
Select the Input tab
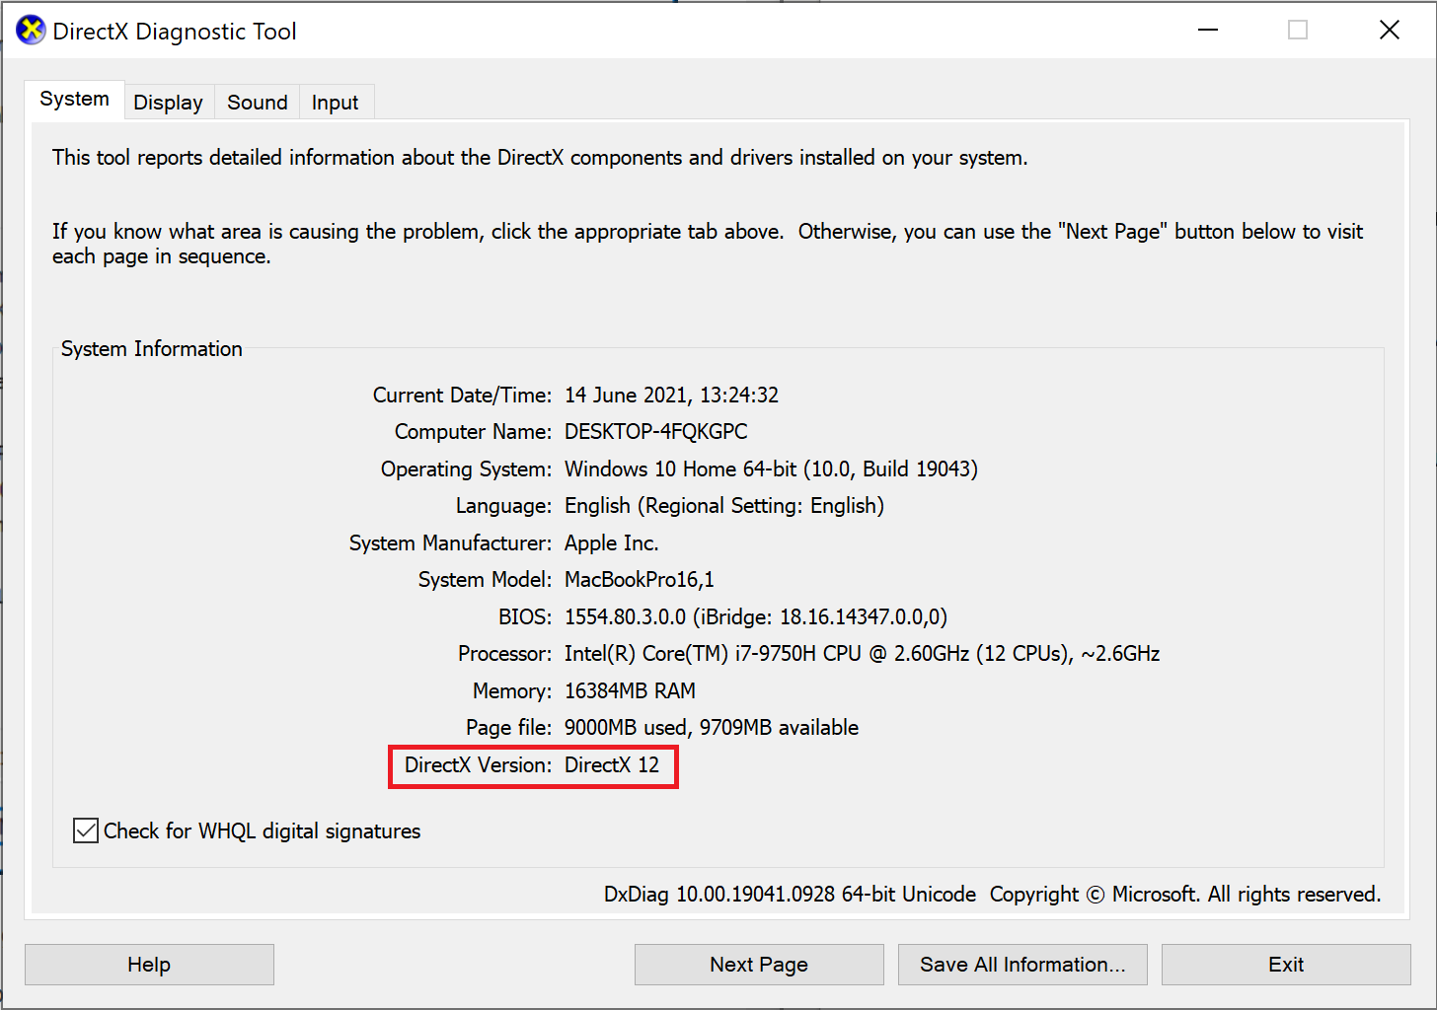pyautogui.click(x=335, y=101)
